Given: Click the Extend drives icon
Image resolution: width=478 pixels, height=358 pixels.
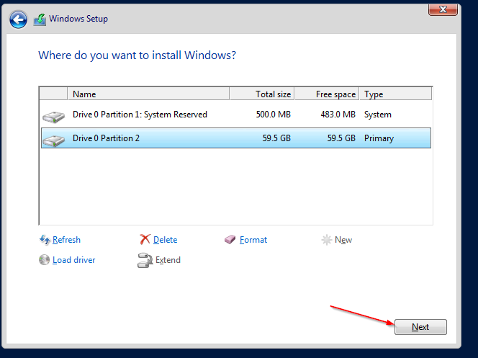Looking at the screenshot, I should click(145, 260).
